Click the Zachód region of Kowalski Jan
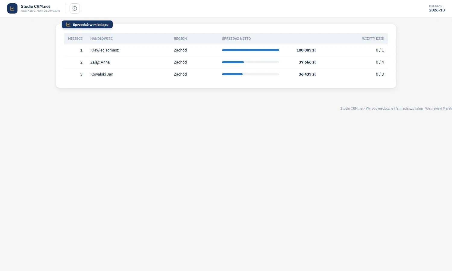The width and height of the screenshot is (452, 271). point(180,74)
